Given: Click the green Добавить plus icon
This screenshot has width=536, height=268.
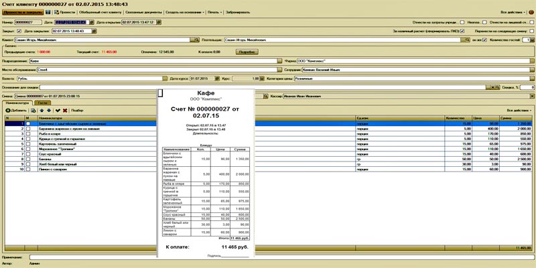Looking at the screenshot, I should (x=7, y=110).
